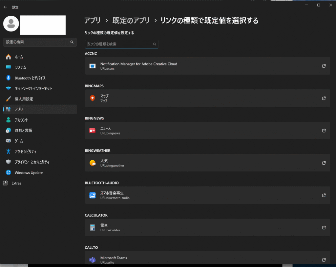336x267 pixels.
Task: Click the アクセシビリティ figure icon
Action: [x=8, y=151]
